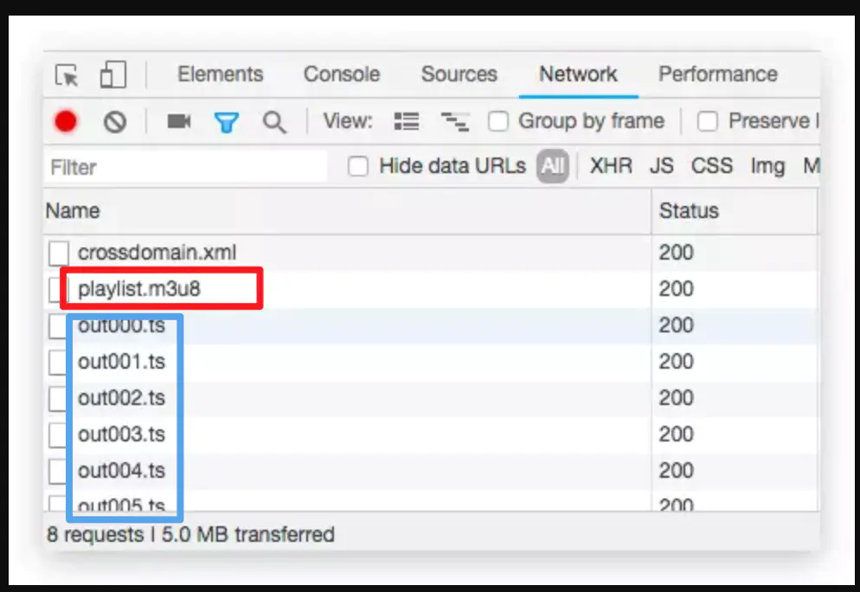Click the file icon beside crossdomain.xml
Screen dimensions: 860x592
click(x=59, y=254)
